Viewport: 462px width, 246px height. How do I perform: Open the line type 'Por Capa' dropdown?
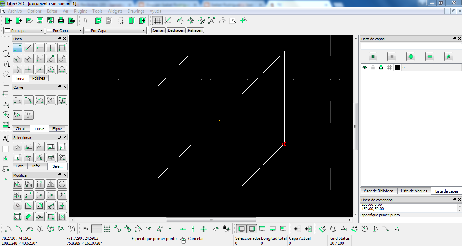pyautogui.click(x=115, y=30)
